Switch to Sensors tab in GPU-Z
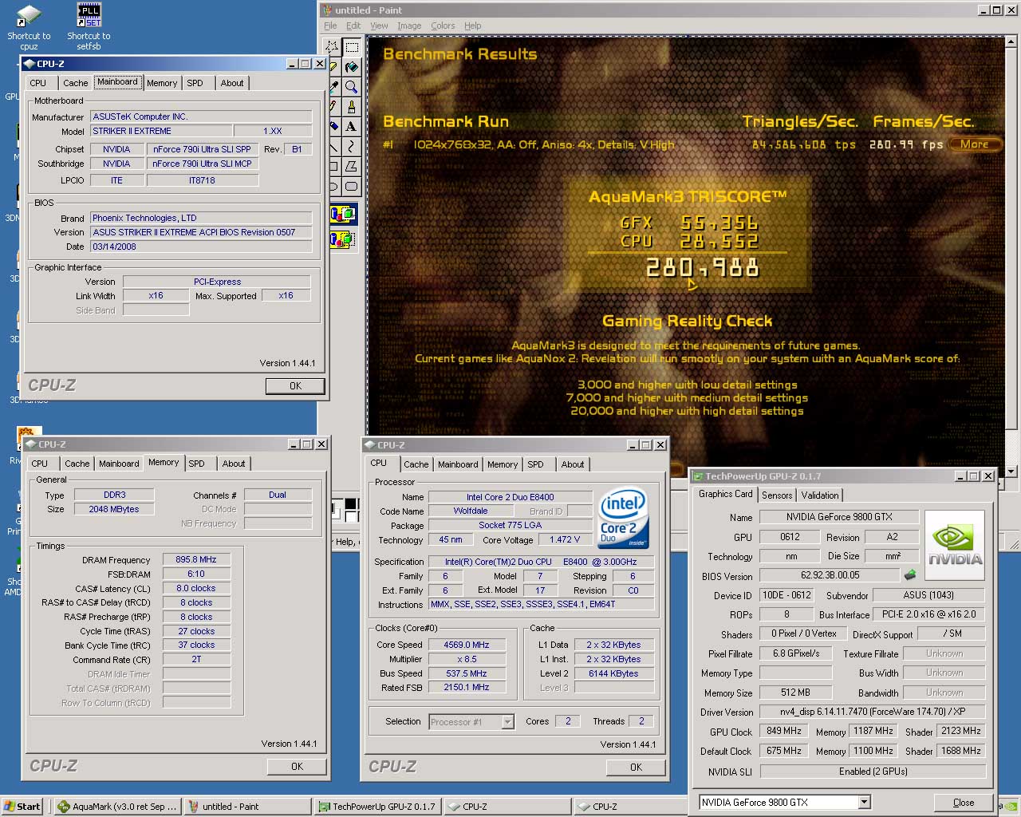 [777, 495]
